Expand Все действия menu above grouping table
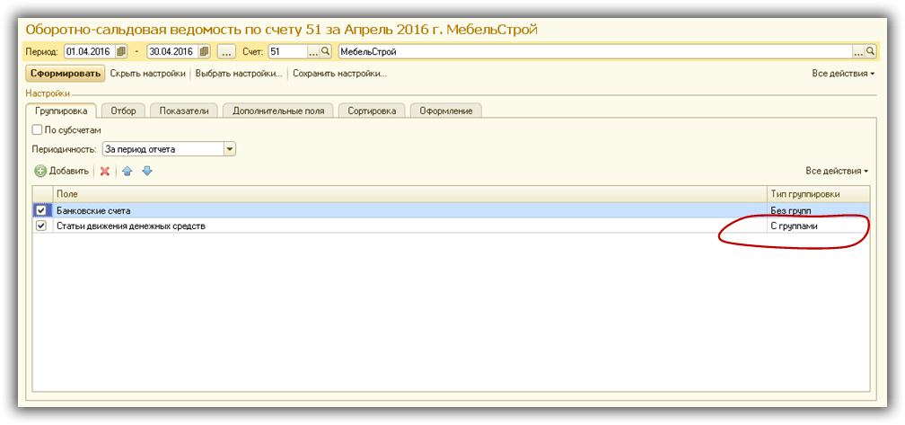 (x=837, y=171)
